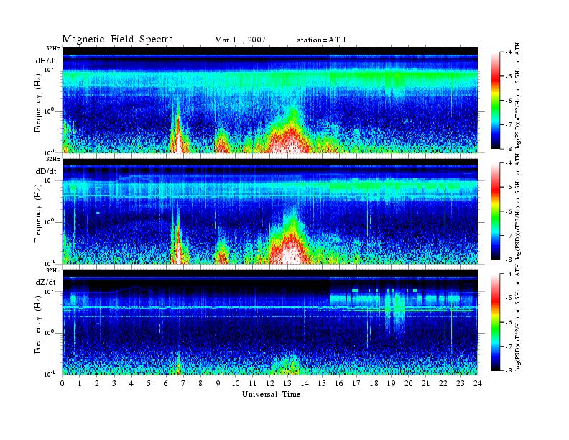
Task: Click the 32Hz label above dZ/dt
Action: 52,270
